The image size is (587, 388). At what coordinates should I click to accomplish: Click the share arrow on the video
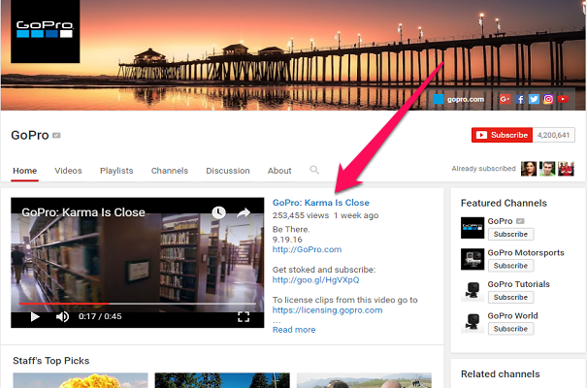coord(245,212)
